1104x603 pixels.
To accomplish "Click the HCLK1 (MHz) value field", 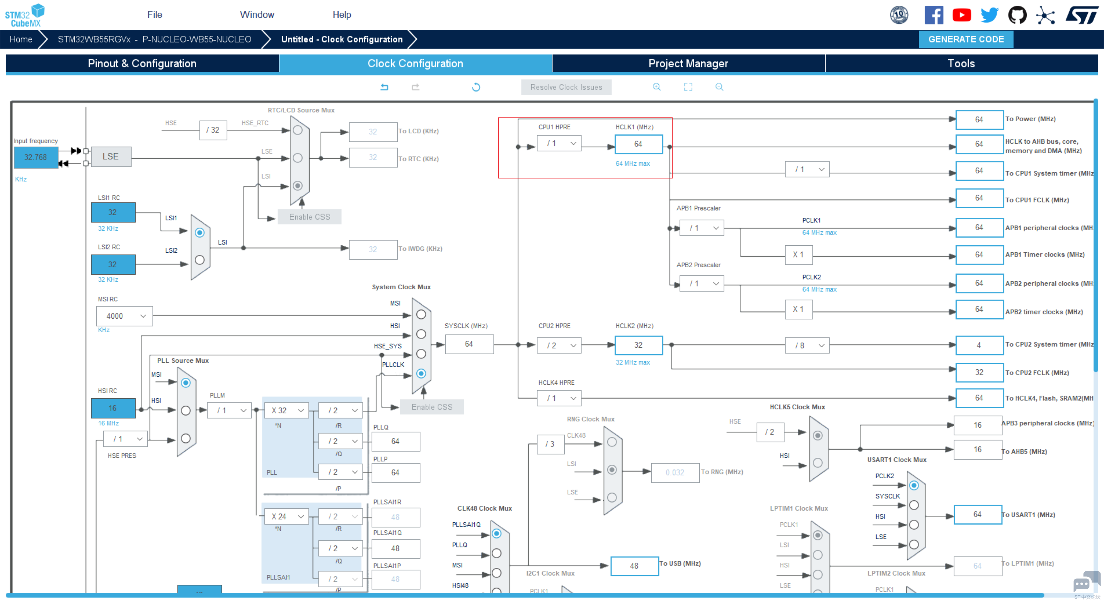I will 639,144.
